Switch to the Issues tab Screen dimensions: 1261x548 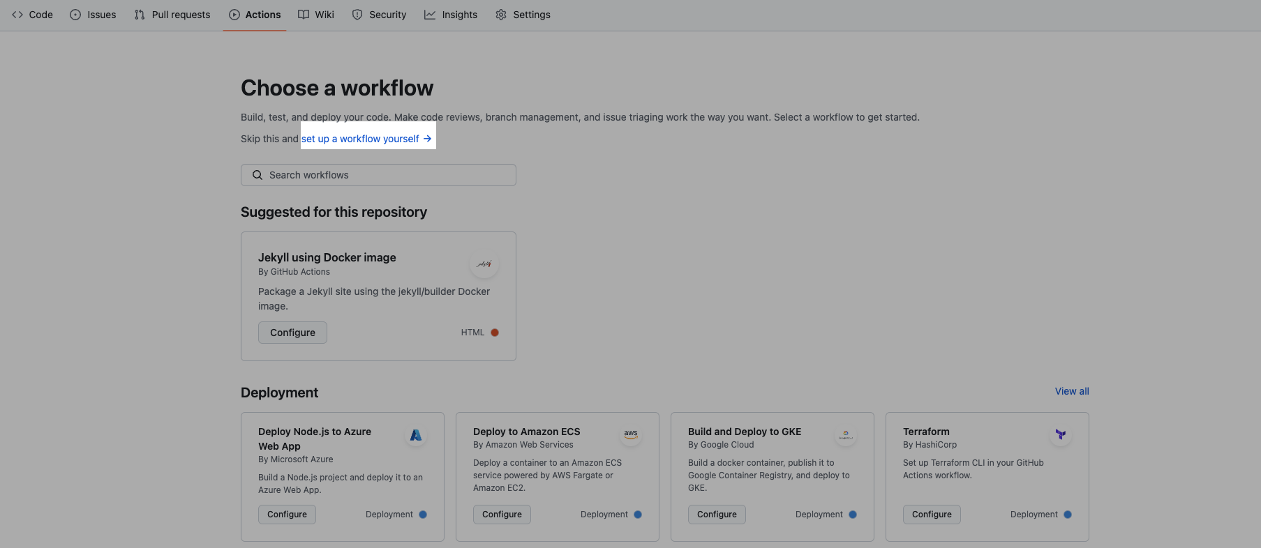tap(94, 15)
